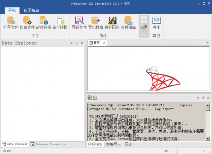
Task: Connect database via 连数据库 icon
Action: pyautogui.click(x=129, y=23)
